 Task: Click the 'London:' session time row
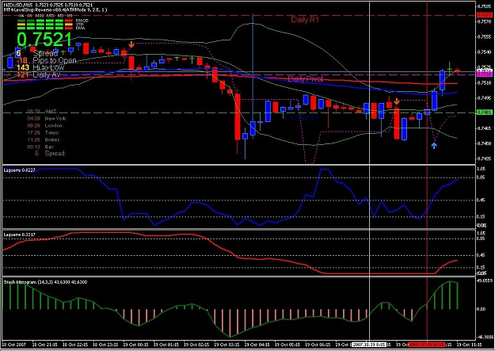pos(45,125)
